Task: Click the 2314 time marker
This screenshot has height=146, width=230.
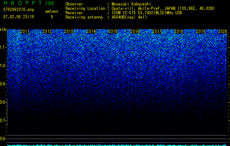Action: (x=91, y=31)
